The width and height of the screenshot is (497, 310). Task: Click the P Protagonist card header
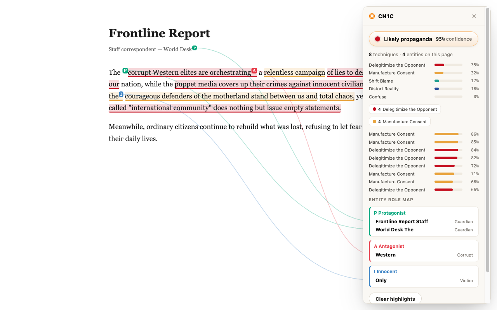pyautogui.click(x=389, y=213)
